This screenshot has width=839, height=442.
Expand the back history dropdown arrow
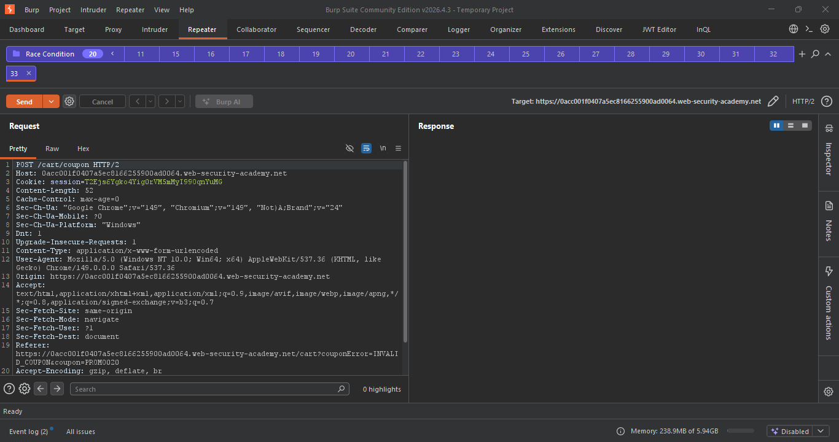coord(150,101)
